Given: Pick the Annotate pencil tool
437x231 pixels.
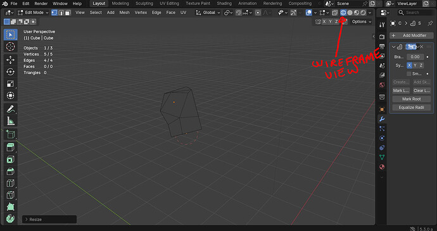Looking at the screenshot, I should click(11, 109).
